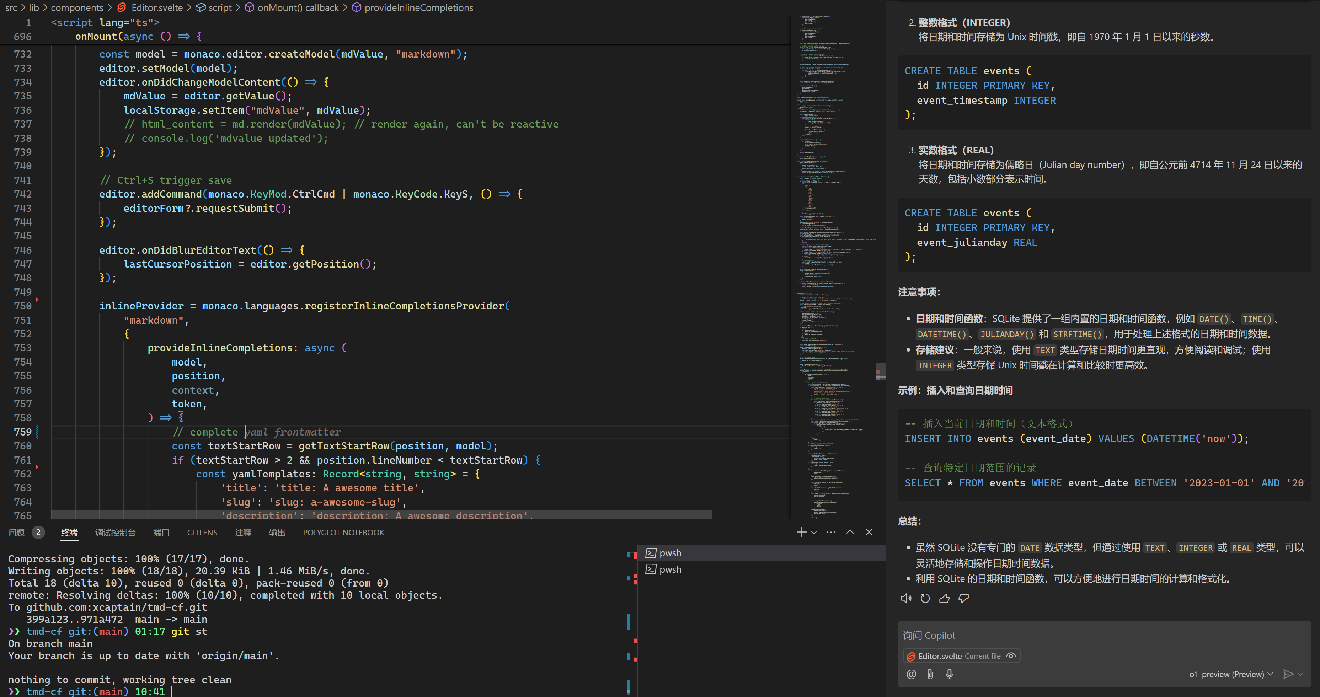The height and width of the screenshot is (697, 1320).
Task: Retry the Copilot response with the reload icon
Action: (925, 598)
